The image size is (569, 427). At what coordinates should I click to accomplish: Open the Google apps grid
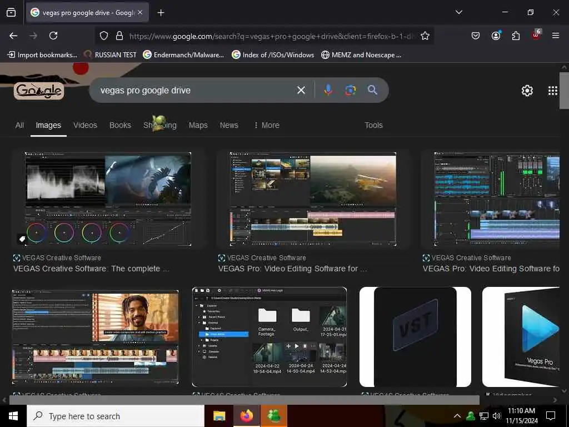[x=553, y=91]
